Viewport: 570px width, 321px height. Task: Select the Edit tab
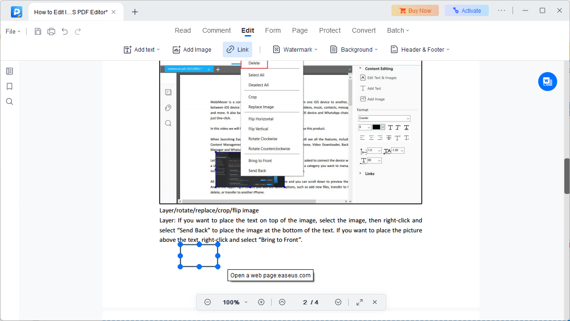point(248,30)
